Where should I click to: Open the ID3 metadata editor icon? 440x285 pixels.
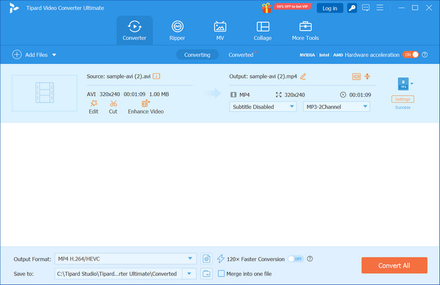pos(356,77)
